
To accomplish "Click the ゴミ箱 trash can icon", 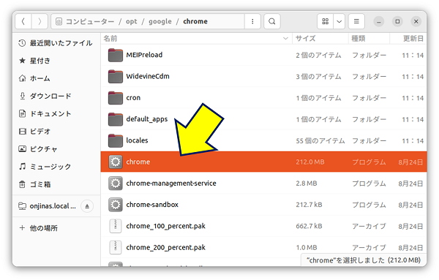I will click(22, 184).
